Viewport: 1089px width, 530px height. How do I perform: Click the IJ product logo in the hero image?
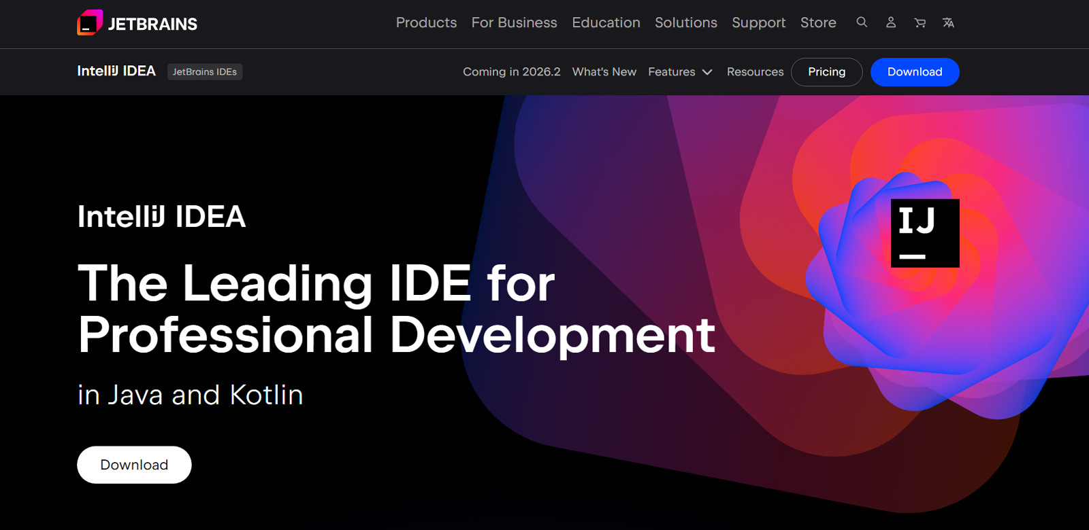point(925,233)
